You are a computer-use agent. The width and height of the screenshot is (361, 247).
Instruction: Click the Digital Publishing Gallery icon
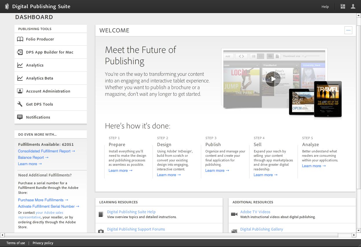coord(234,231)
